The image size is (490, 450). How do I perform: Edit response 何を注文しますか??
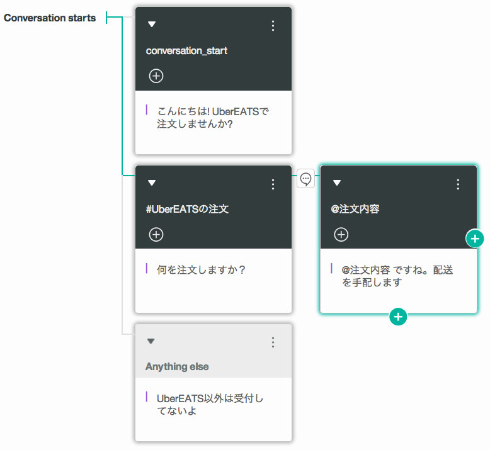(x=202, y=269)
